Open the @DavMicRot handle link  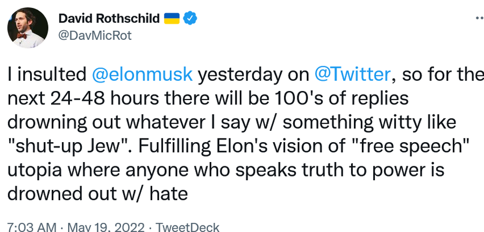pyautogui.click(x=94, y=36)
